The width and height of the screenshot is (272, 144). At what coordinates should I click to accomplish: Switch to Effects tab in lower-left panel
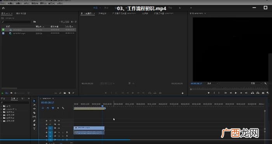[13, 98]
